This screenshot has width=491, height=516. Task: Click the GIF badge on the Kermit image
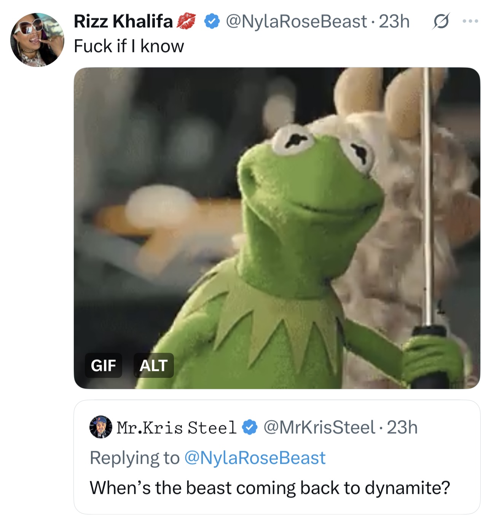(103, 365)
